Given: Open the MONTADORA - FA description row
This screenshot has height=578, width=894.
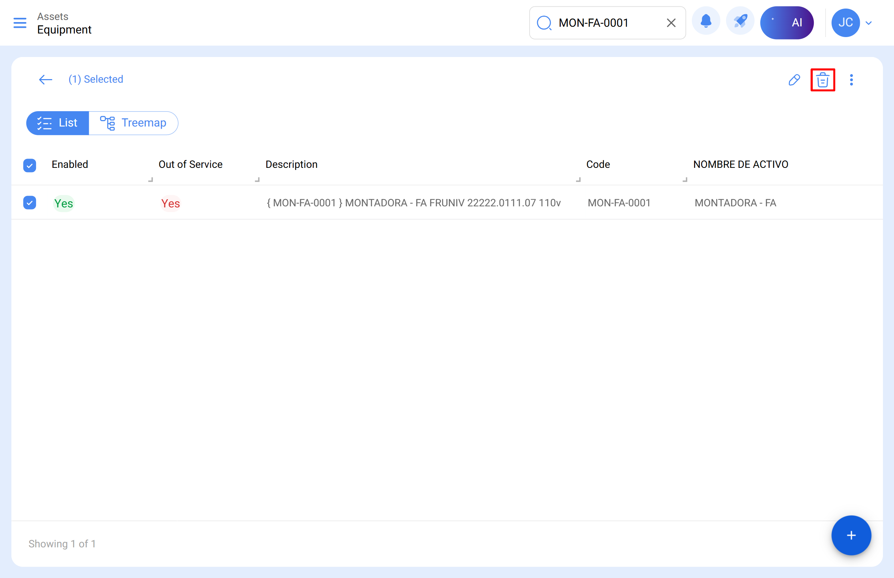Looking at the screenshot, I should tap(413, 203).
